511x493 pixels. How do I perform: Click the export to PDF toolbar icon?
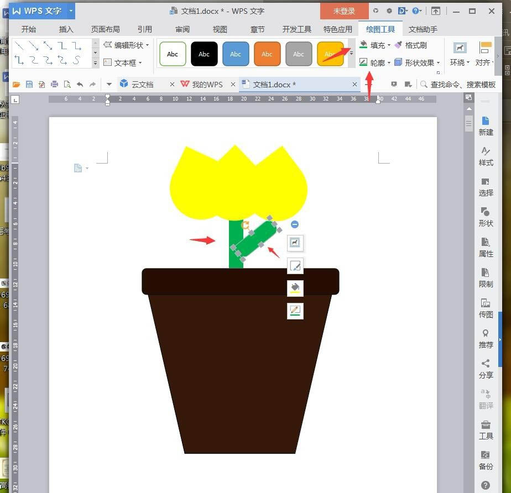point(41,85)
